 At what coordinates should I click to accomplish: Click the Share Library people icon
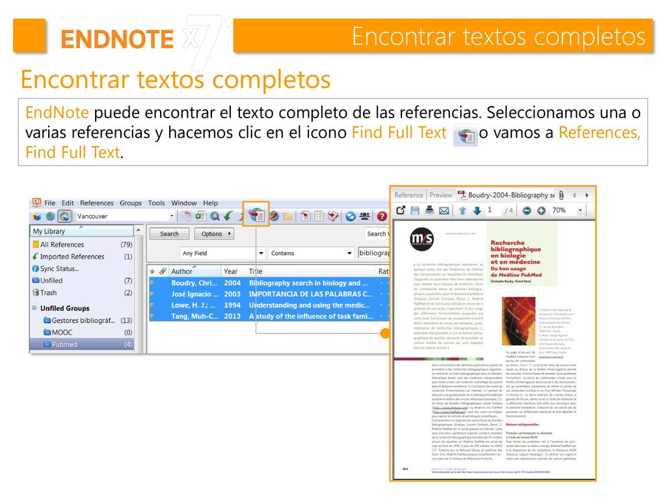coord(364,216)
